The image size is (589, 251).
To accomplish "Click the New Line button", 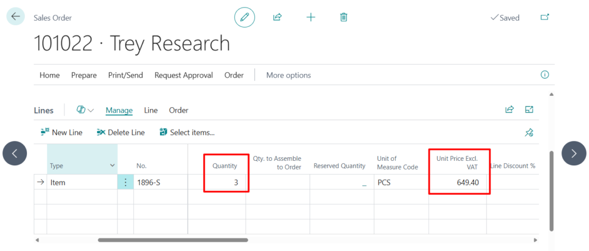I will 62,133.
